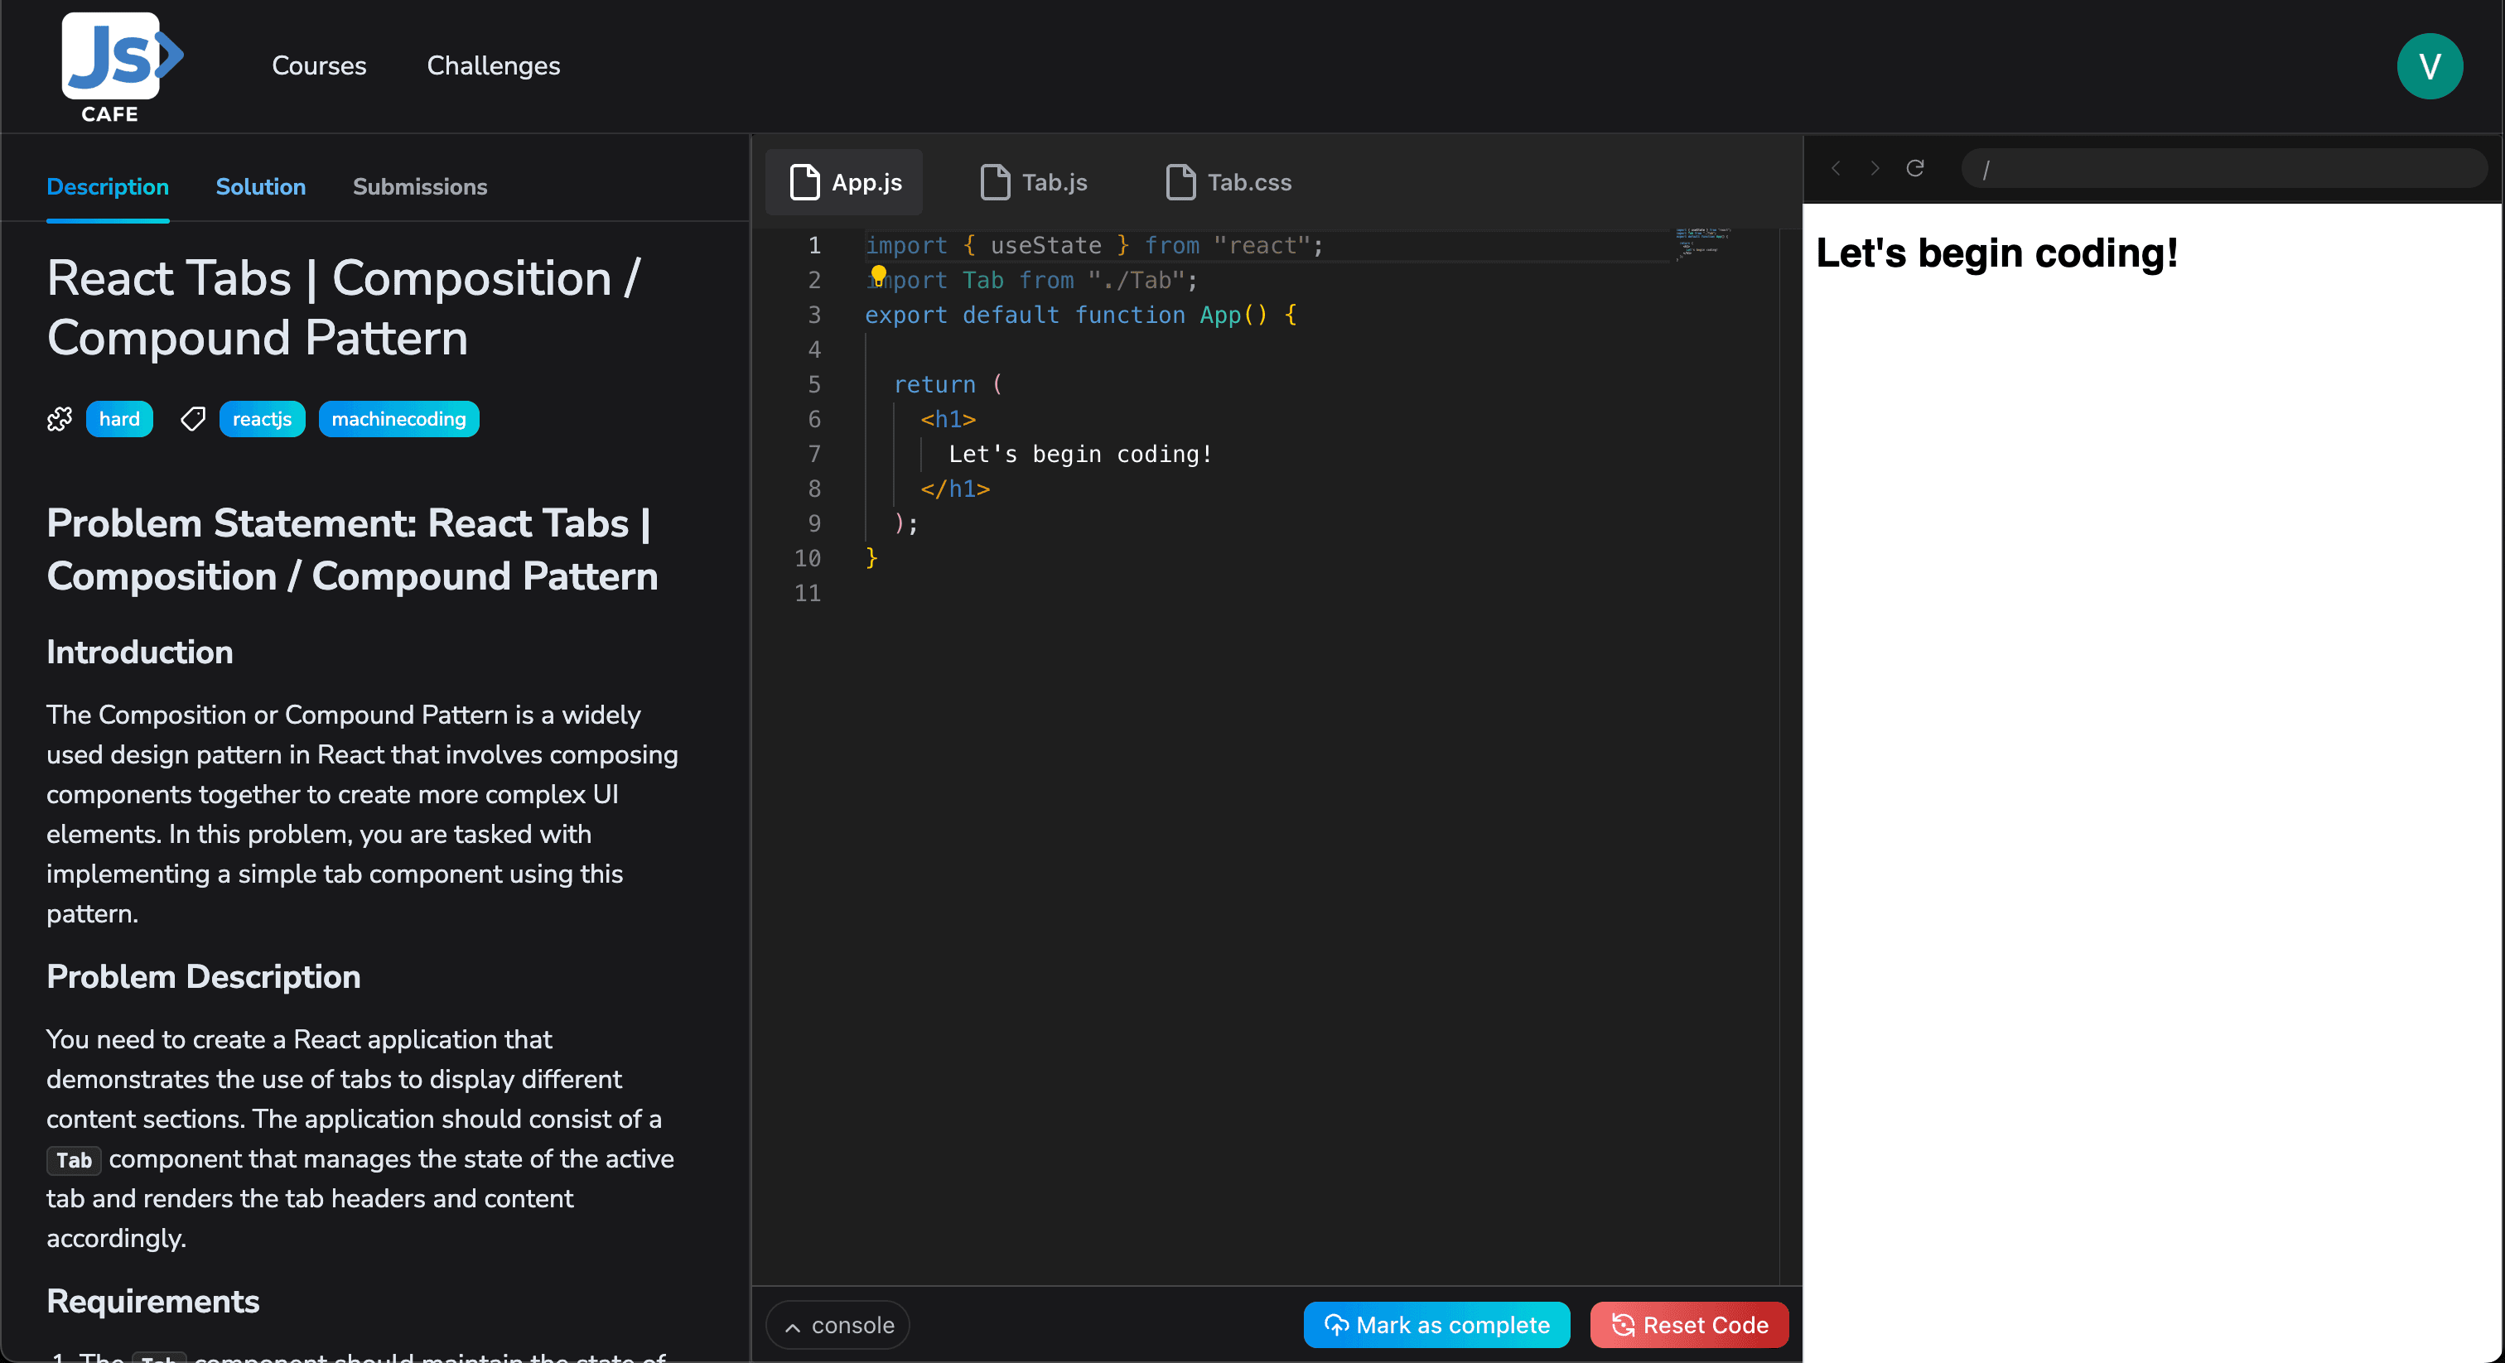Click the Tab.js file icon
The height and width of the screenshot is (1363, 2505).
(995, 182)
